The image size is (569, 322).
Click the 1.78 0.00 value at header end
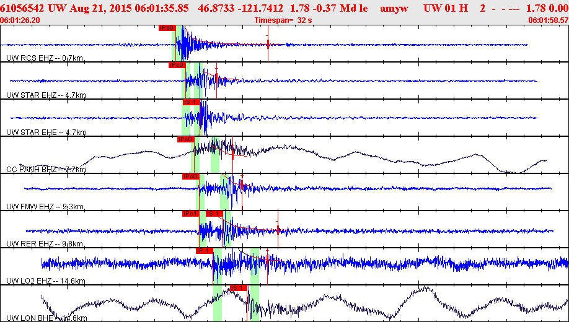coord(547,8)
